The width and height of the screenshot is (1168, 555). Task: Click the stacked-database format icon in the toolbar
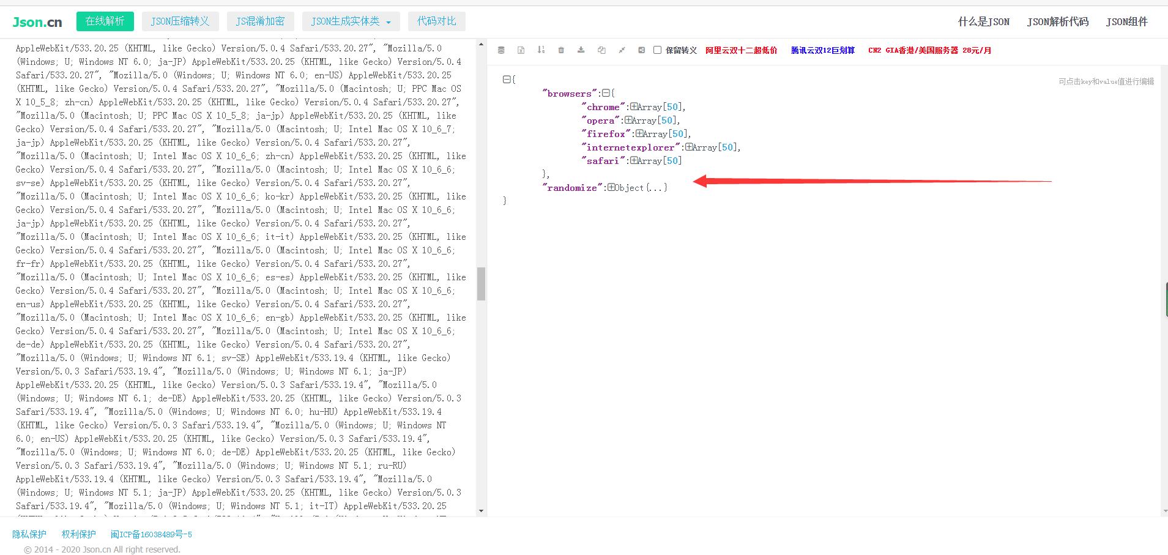click(x=501, y=50)
